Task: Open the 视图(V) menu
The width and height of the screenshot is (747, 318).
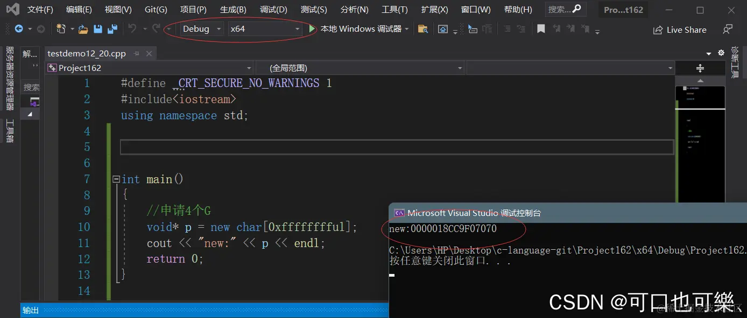Action: [x=118, y=9]
